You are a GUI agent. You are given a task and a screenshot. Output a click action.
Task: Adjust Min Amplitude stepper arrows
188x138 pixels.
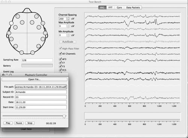[x=68, y=35]
